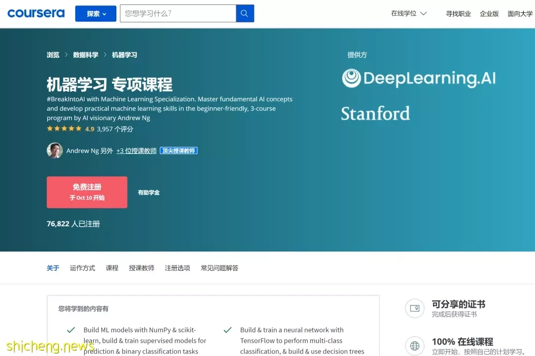Expand the 在线学位 dropdown

click(409, 14)
